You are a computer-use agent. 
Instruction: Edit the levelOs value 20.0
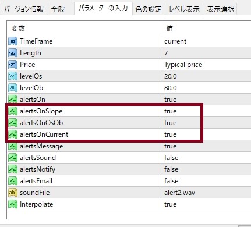click(171, 76)
